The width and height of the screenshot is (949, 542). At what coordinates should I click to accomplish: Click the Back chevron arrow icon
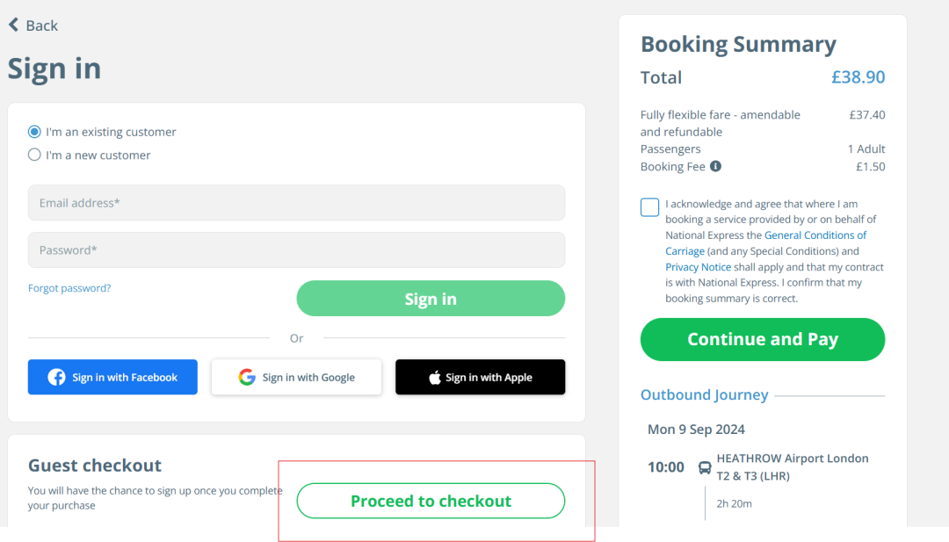coord(13,25)
